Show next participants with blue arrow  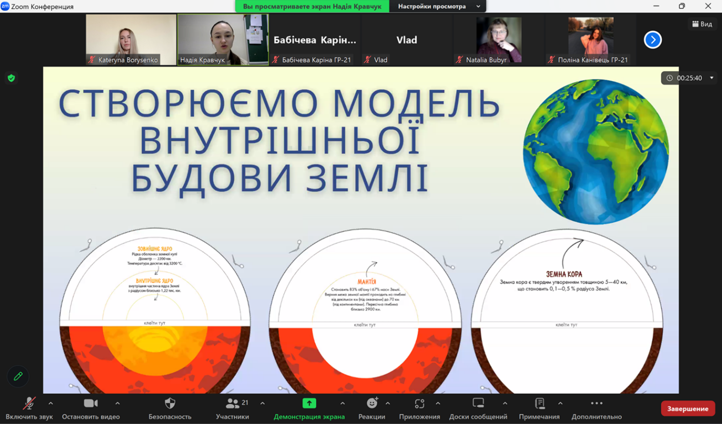point(652,40)
